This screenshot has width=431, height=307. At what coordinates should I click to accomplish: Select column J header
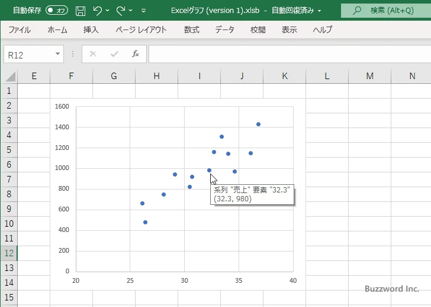click(242, 76)
